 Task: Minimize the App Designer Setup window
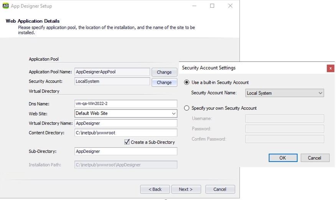[194, 6]
